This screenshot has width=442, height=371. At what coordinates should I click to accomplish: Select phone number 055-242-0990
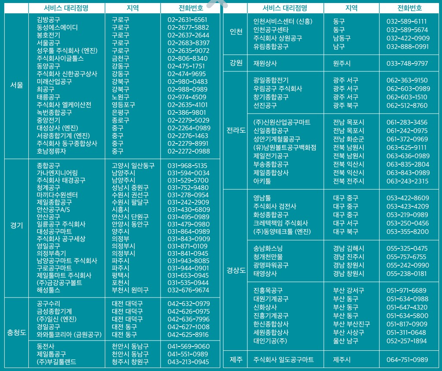pos(408,265)
